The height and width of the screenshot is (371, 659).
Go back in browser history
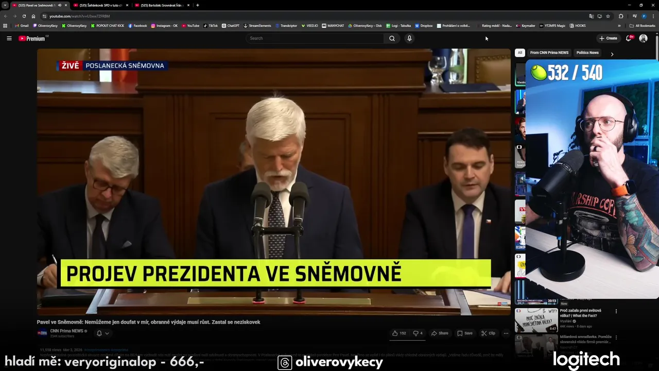click(6, 16)
